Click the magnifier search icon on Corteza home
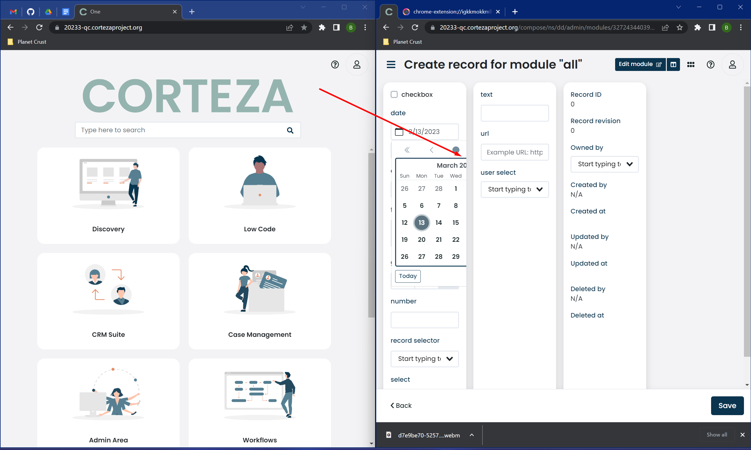Viewport: 751px width, 450px height. [x=290, y=130]
